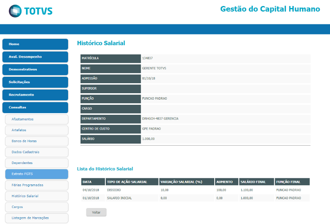Click the 10,00 variation value

click(x=164, y=190)
